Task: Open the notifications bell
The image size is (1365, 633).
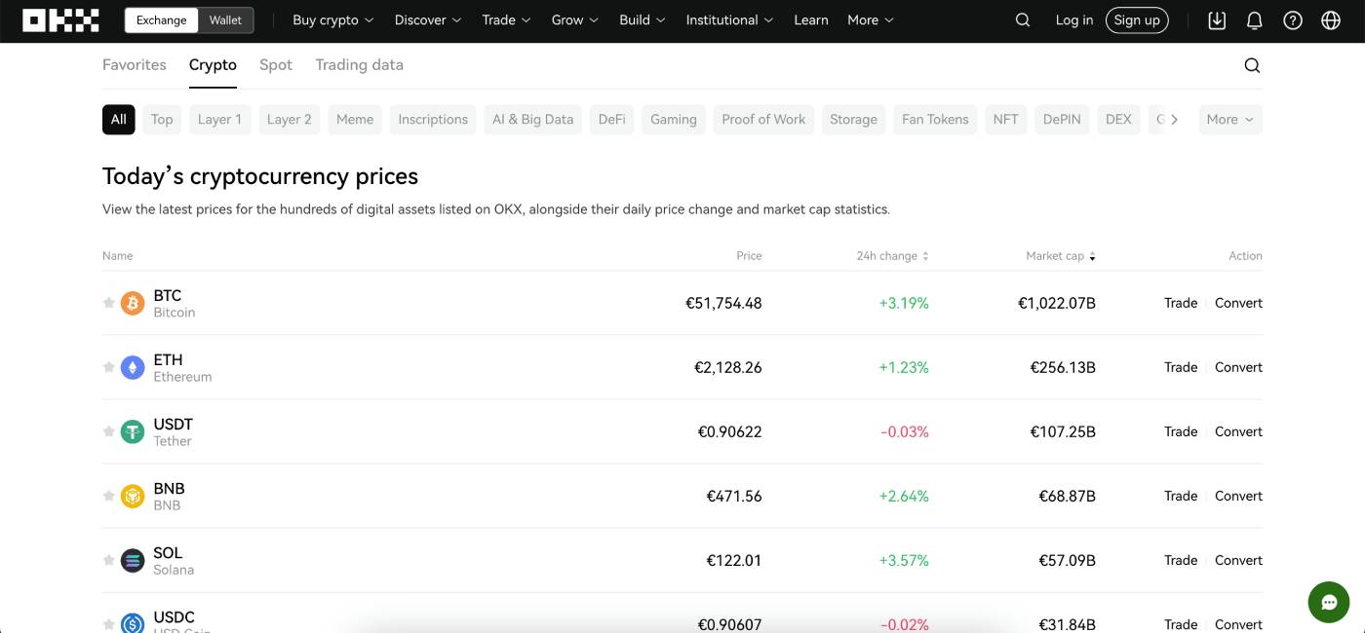Action: 1255,20
